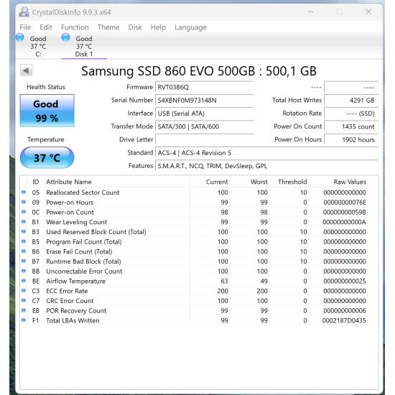This screenshot has height=395, width=395.
Task: Select the Total LBAs Written attribute name
Action: [73, 320]
